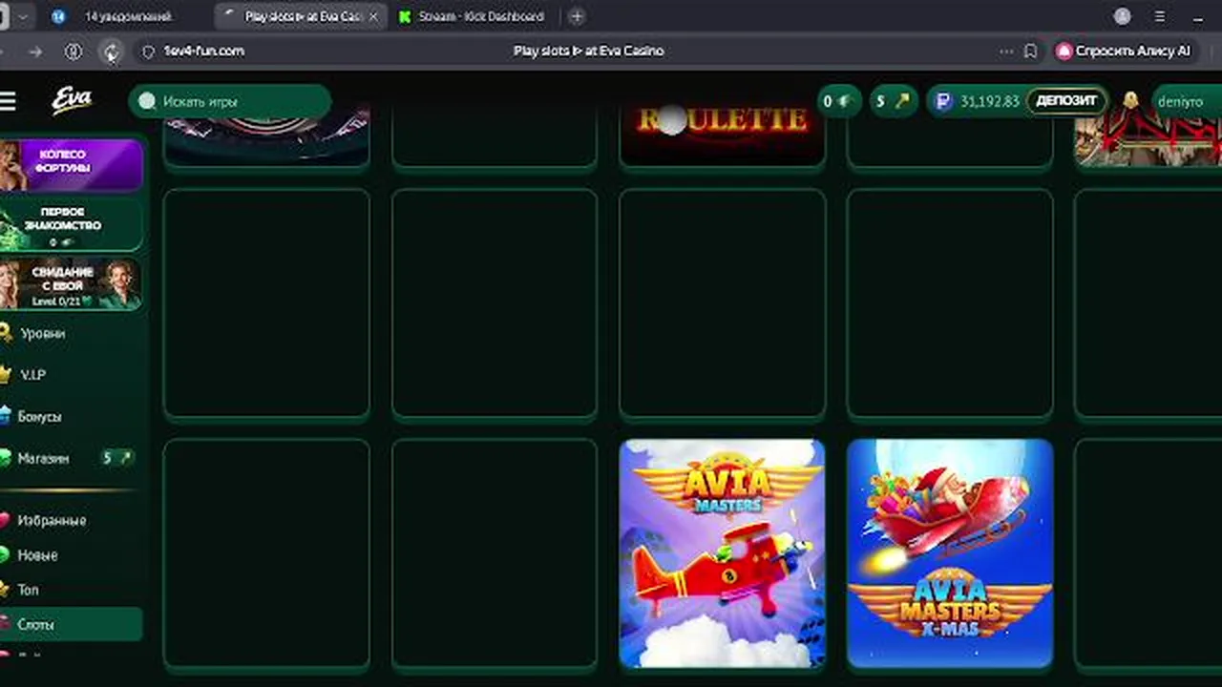Open the Бонусы sidebar item
The width and height of the screenshot is (1222, 687).
[40, 417]
